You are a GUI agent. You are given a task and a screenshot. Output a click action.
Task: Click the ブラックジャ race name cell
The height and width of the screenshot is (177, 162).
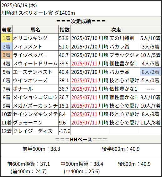[x=124, y=55]
